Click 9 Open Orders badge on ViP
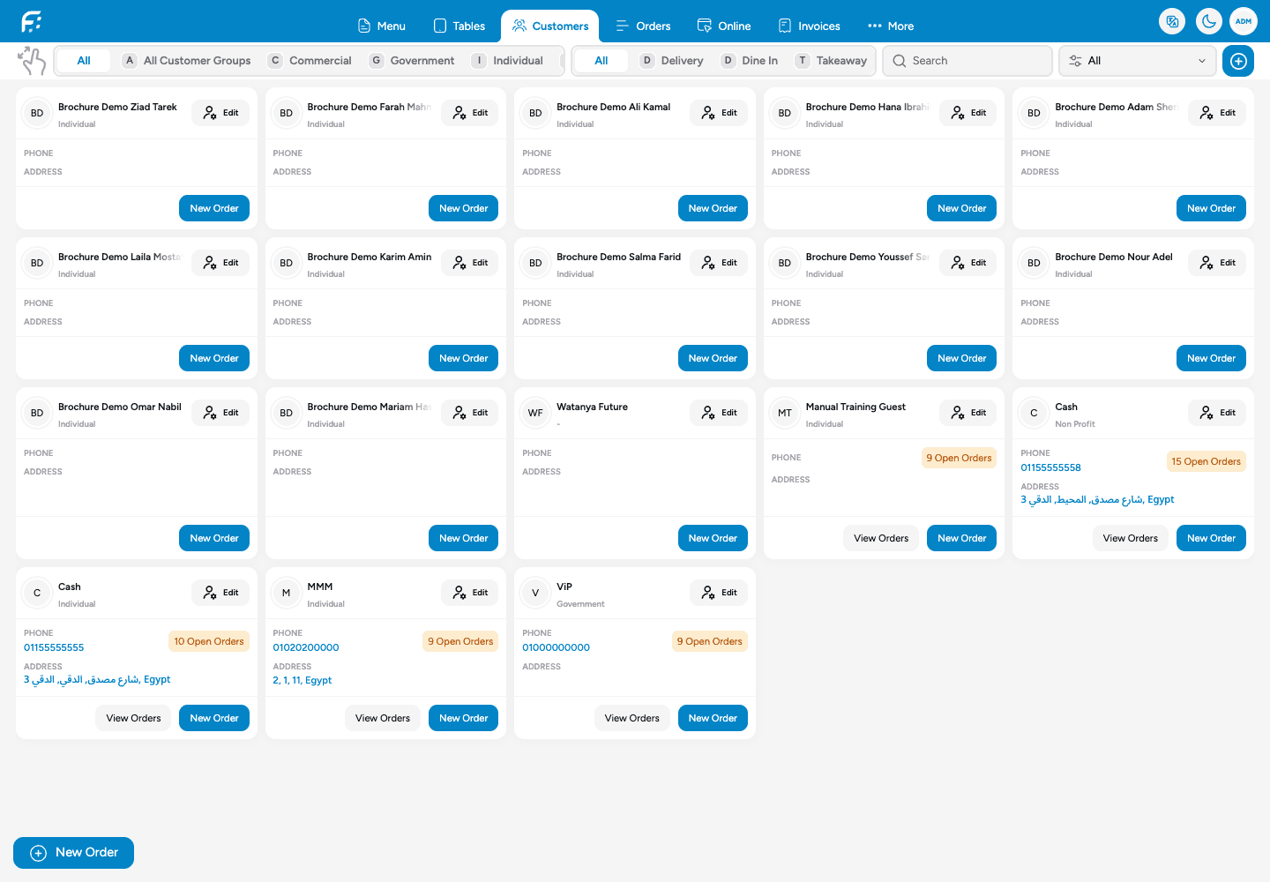Viewport: 1270px width, 882px height. coord(709,641)
